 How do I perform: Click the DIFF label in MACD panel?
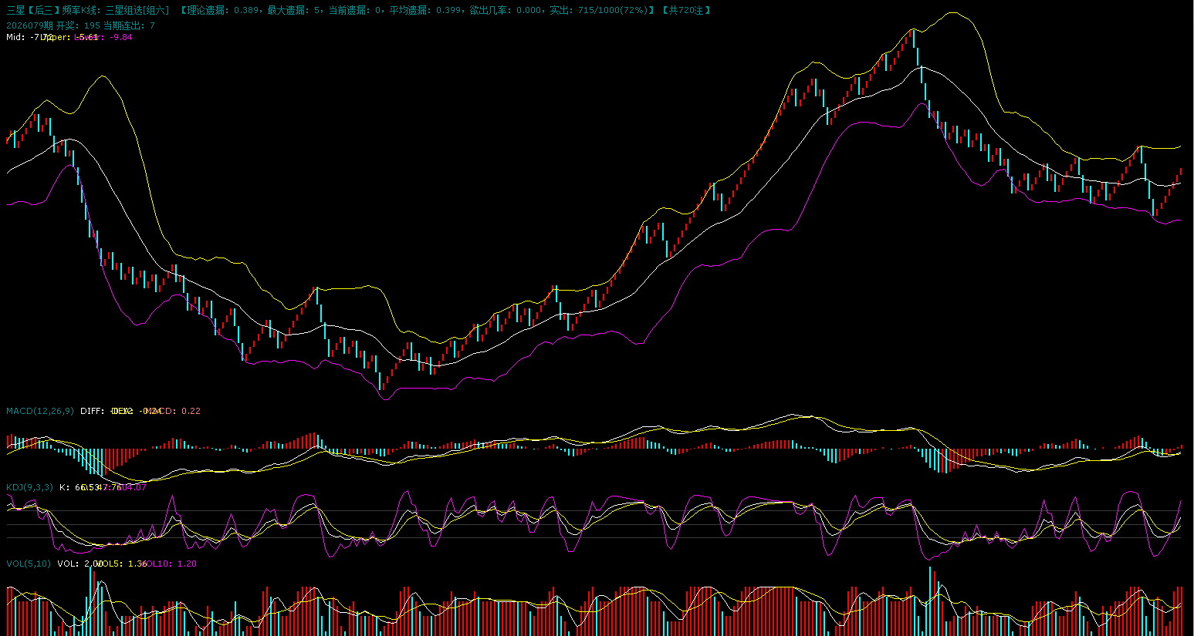pos(91,411)
